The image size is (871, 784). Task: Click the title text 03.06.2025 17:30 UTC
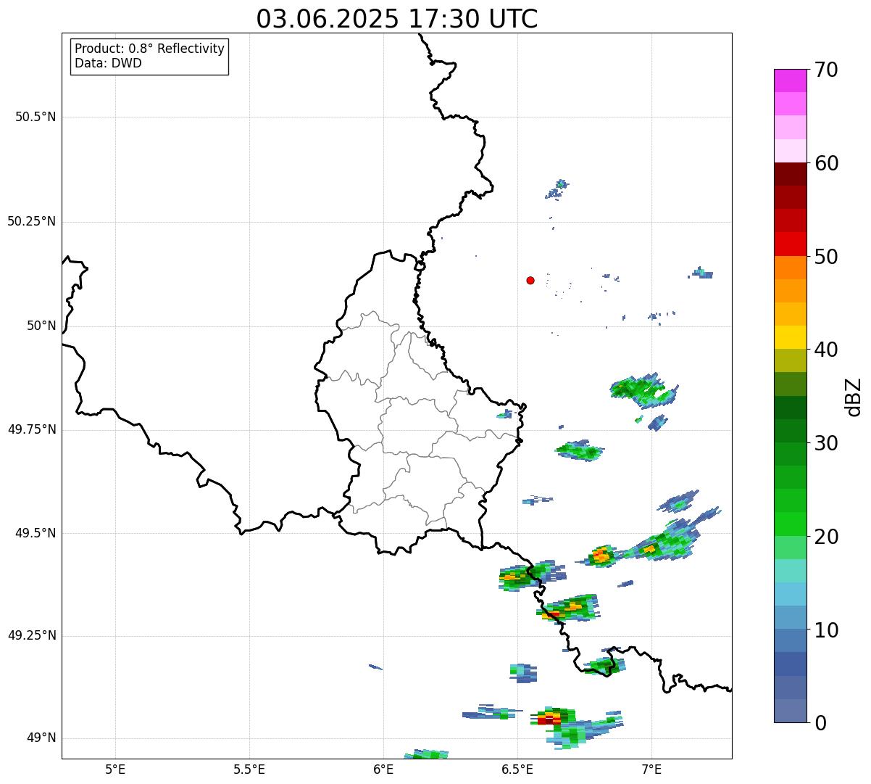[x=397, y=19]
